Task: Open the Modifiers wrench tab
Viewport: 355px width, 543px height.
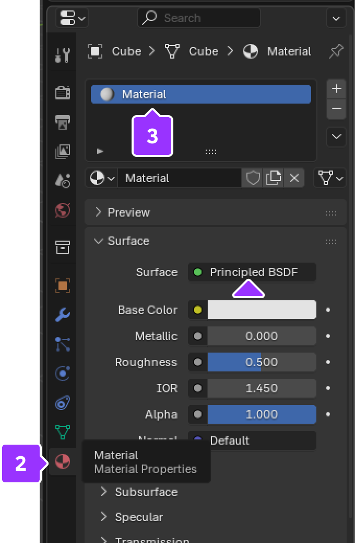Action: (63, 315)
